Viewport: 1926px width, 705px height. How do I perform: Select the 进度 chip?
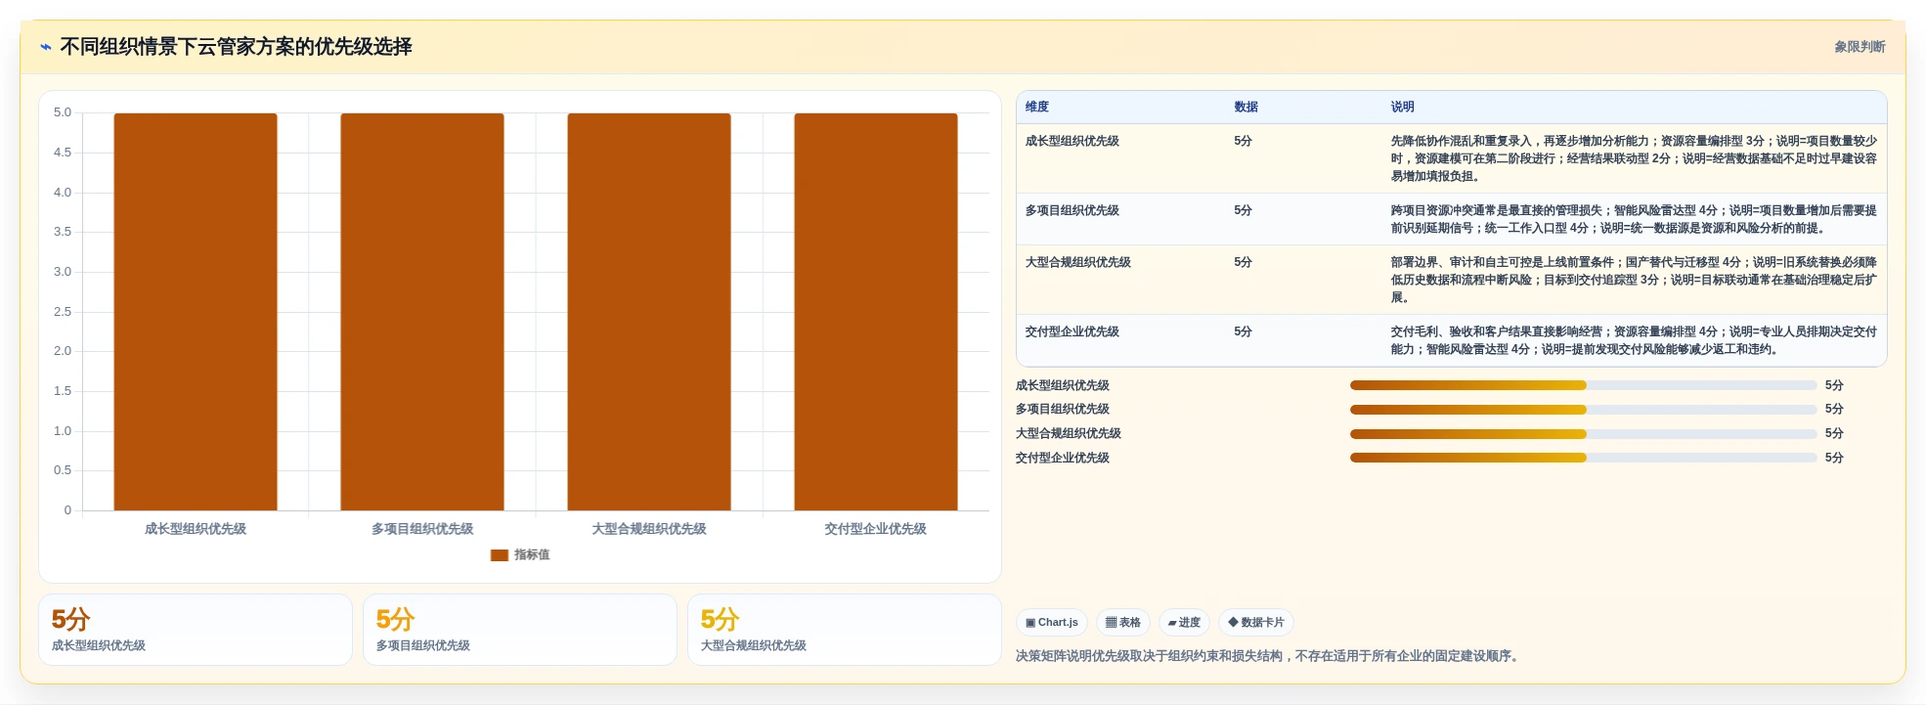pos(1184,623)
